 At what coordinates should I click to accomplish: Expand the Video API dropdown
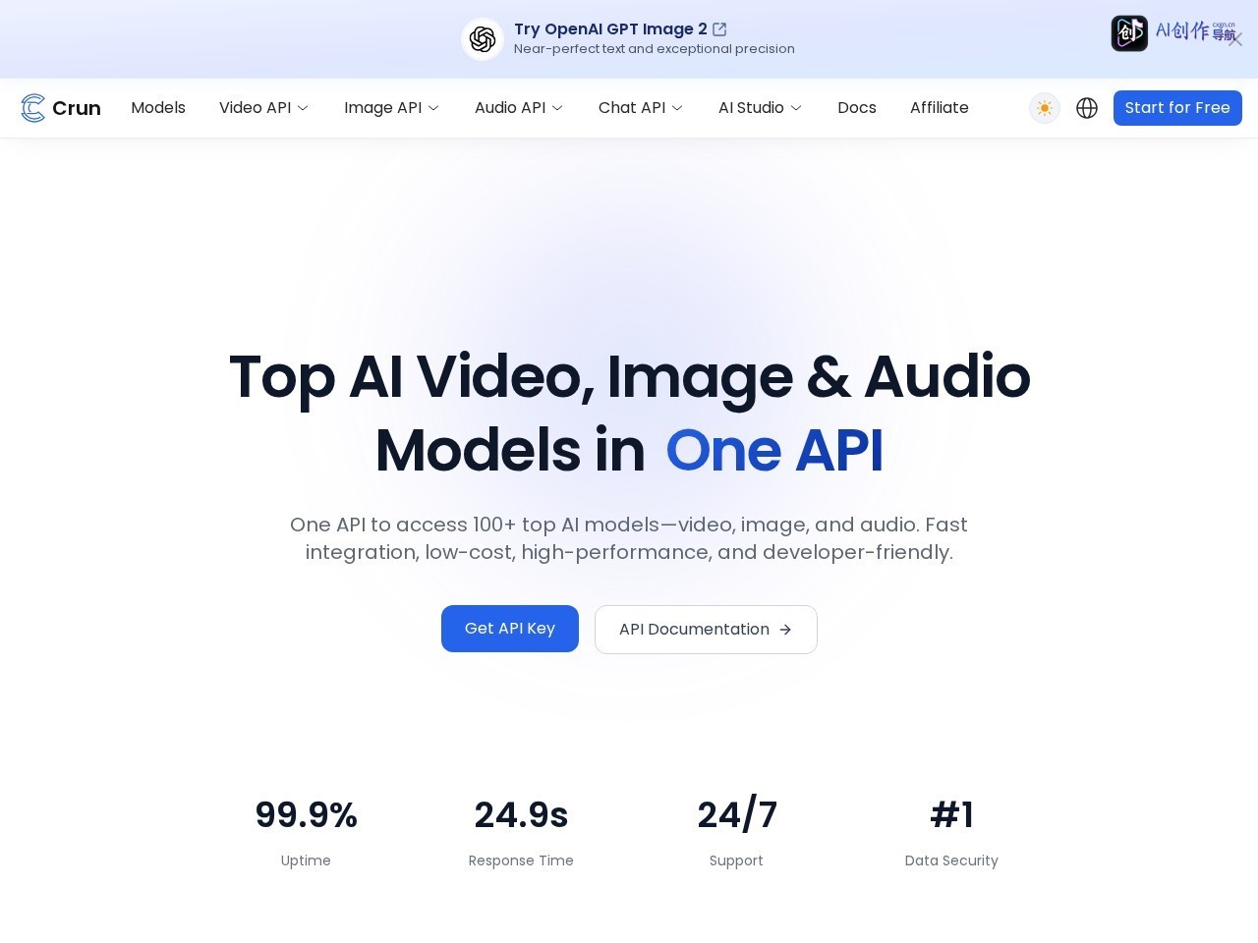pyautogui.click(x=263, y=108)
